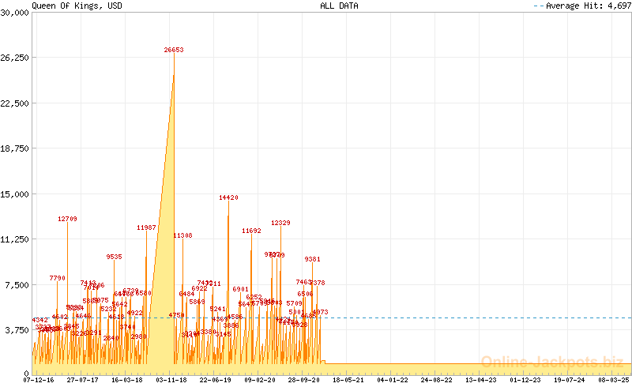Select the 12329 data label
Screen dimensions: 632x387
coord(280,223)
